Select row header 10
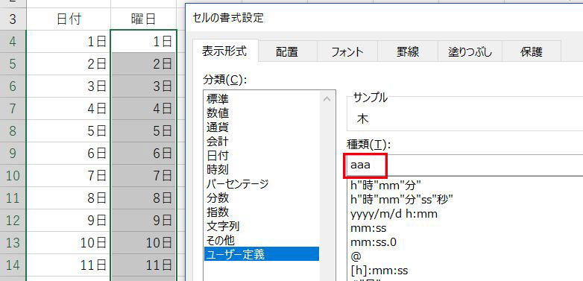583x281 pixels. pos(13,175)
